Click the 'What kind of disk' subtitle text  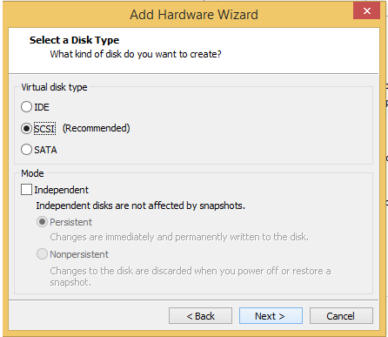(x=136, y=54)
